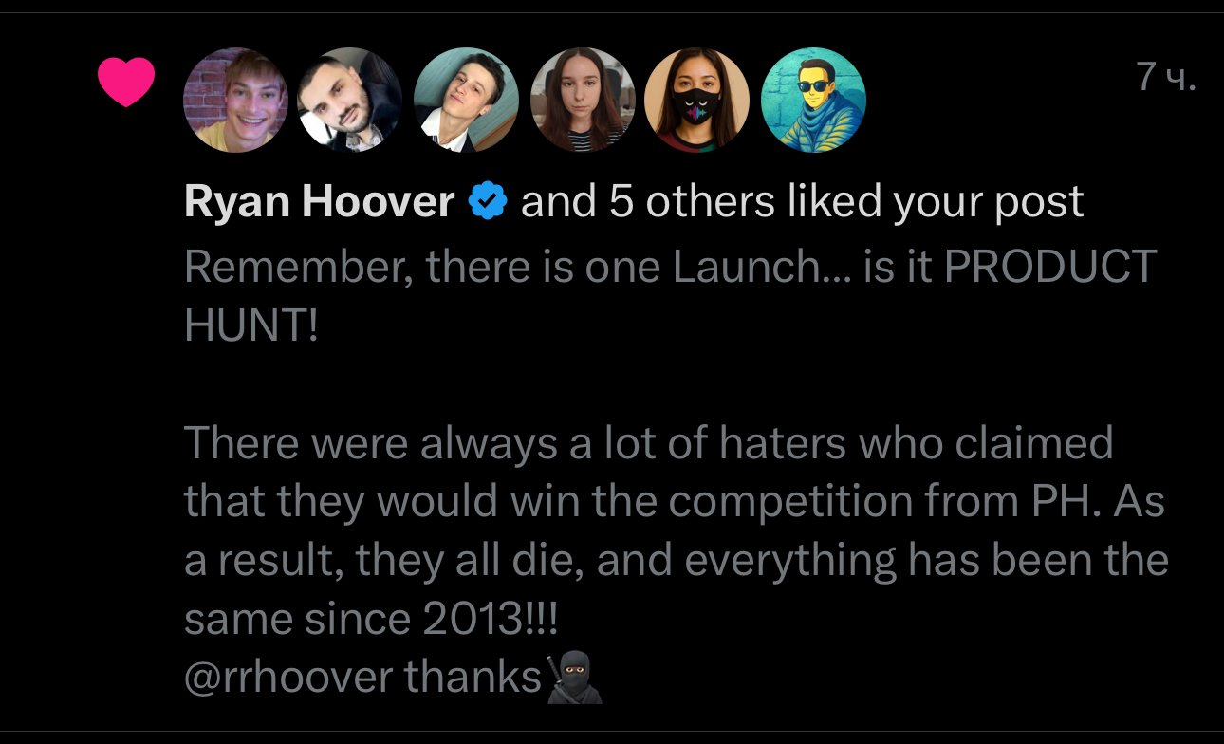Click the "a result, they all die" line

[x=676, y=560]
